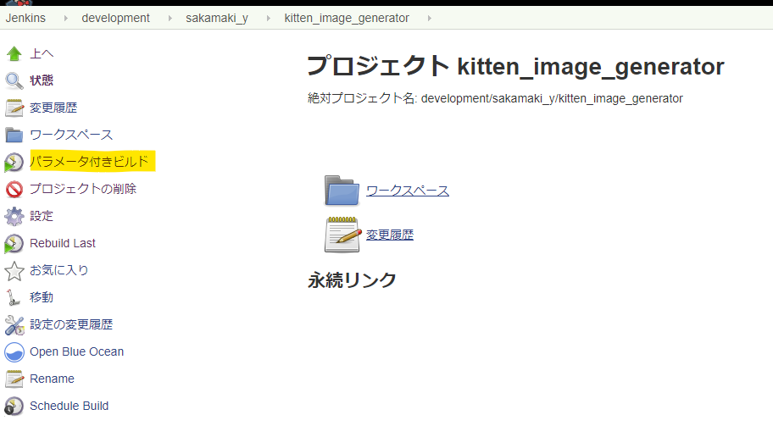
Task: Click the large folder icon in main panel
Action: pos(342,191)
